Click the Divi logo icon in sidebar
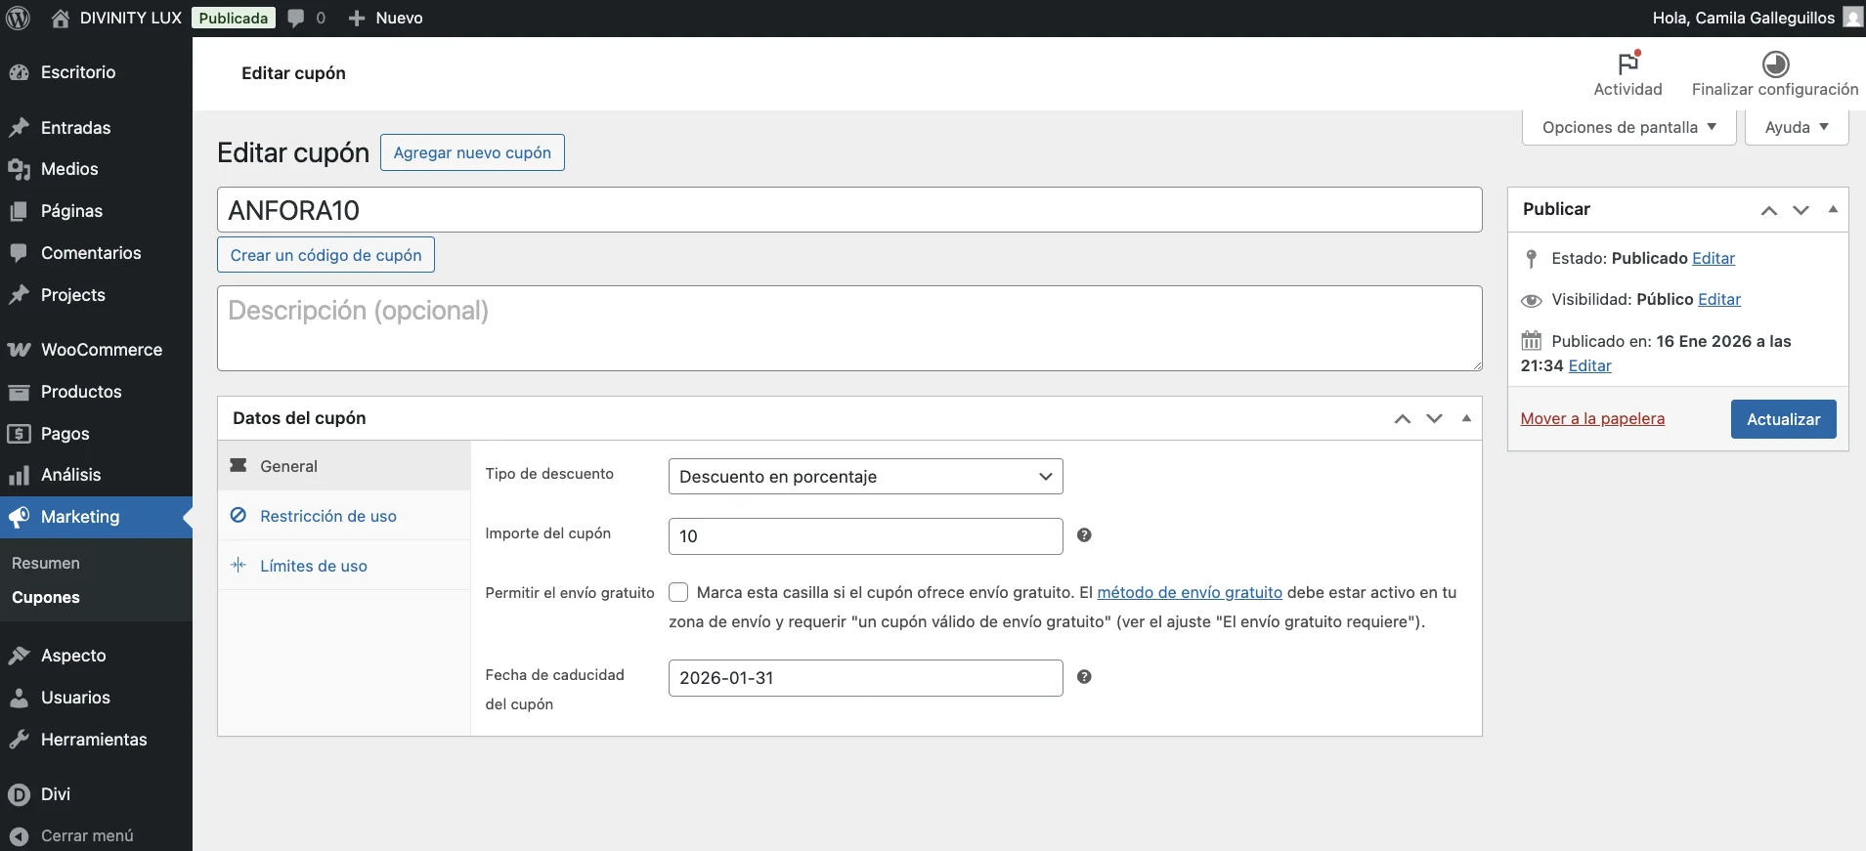The height and width of the screenshot is (851, 1866). click(19, 794)
